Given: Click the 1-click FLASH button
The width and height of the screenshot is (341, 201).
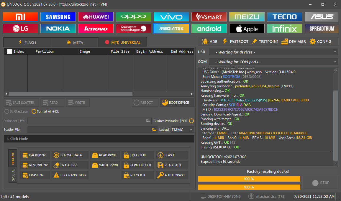Looking at the screenshot, I should tap(172, 155).
